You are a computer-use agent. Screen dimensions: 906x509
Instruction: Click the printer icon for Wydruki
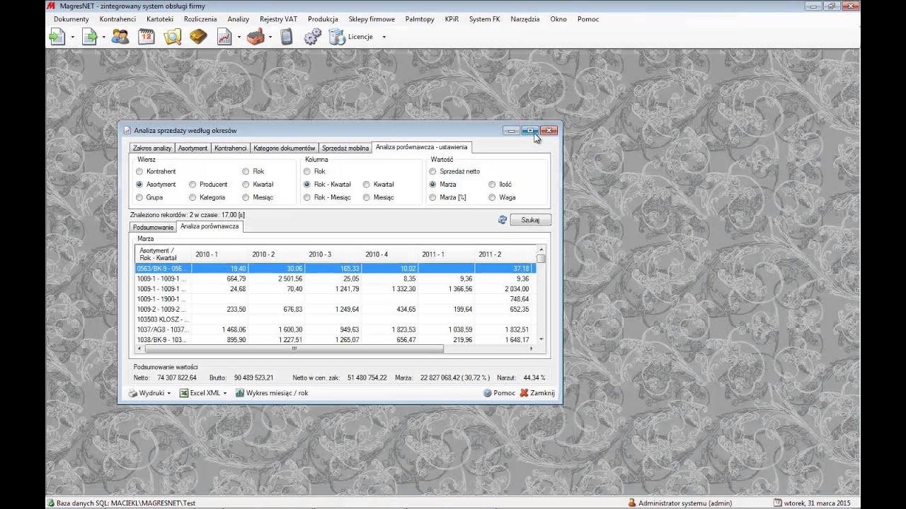point(133,393)
